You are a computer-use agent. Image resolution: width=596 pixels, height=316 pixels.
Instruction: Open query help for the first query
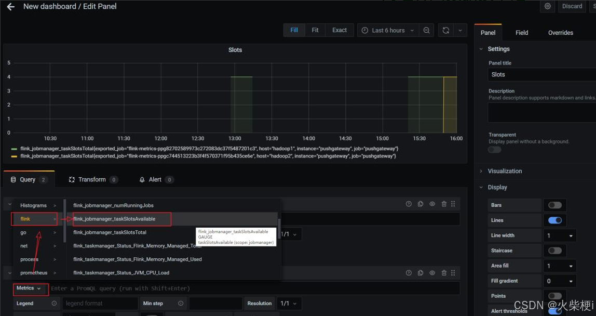[x=409, y=204]
